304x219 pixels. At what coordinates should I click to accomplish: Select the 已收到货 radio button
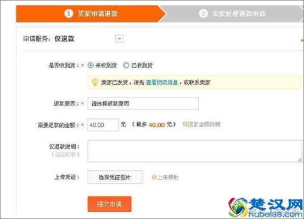coord(126,65)
